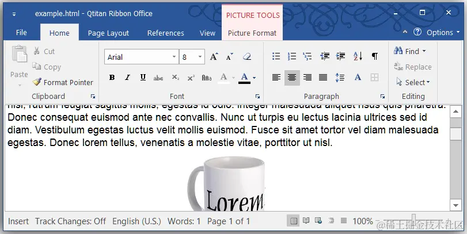The image size is (467, 234).
Task: Click Insert mode in status bar
Action: 18,221
